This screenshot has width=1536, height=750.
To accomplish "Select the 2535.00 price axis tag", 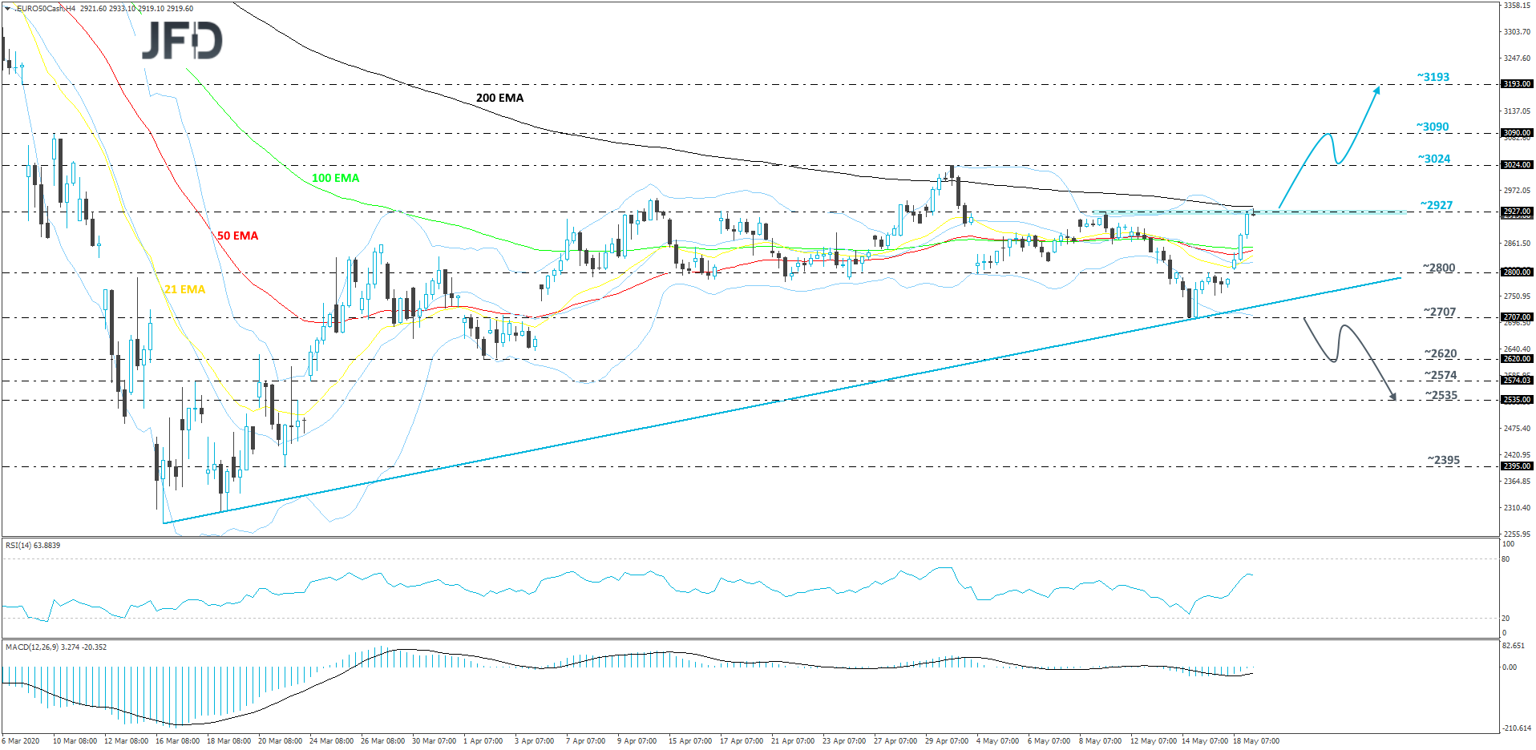I will pos(1517,400).
